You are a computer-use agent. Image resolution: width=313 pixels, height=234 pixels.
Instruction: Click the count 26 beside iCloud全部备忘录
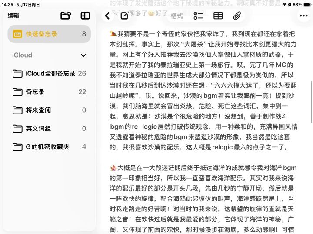[x=82, y=73]
